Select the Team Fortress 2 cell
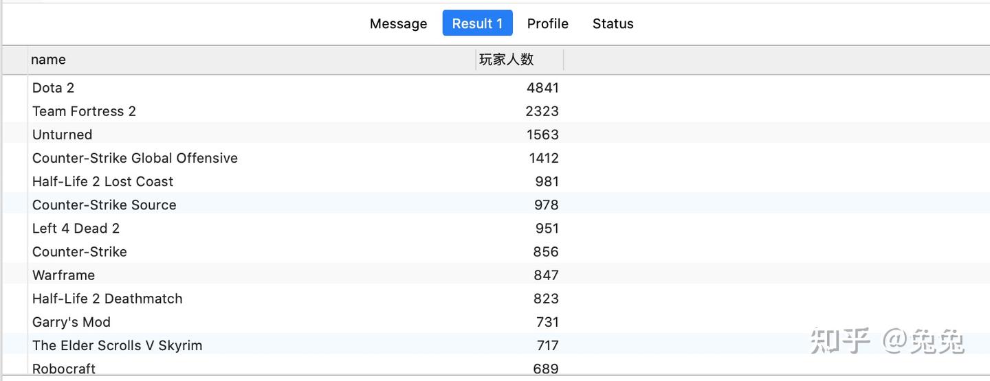This screenshot has height=381, width=990. pos(84,111)
